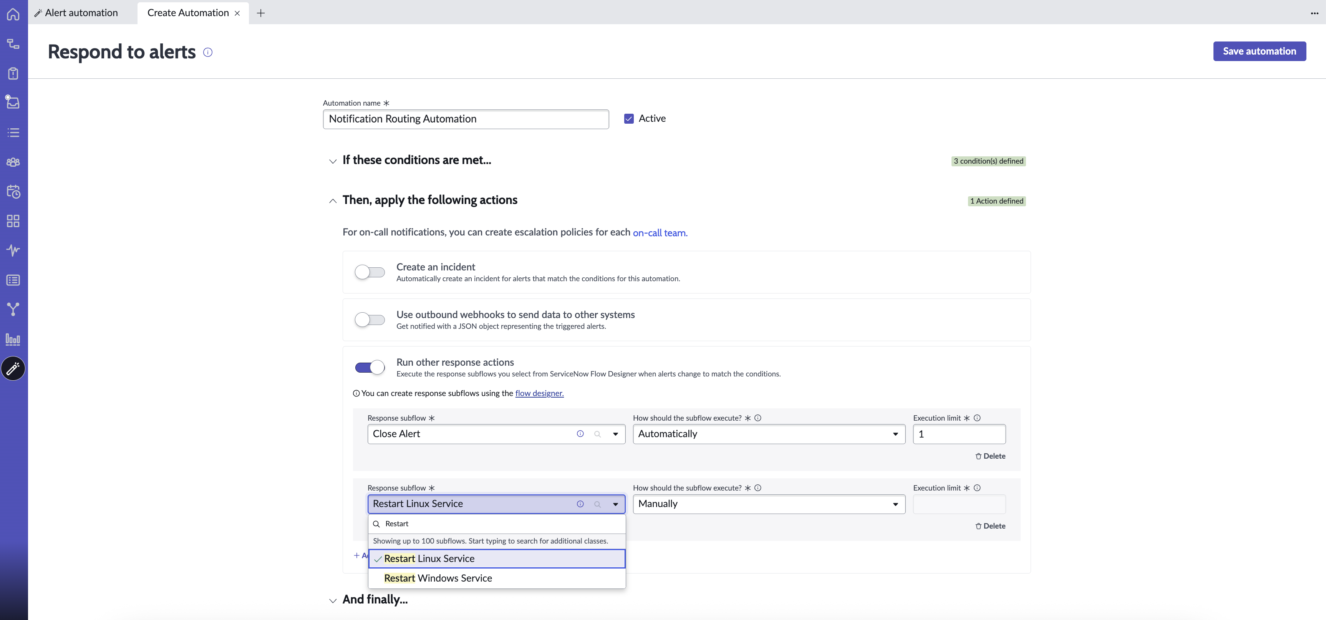Viewport: 1326px width, 620px height.
Task: Add a new tab with plus icon
Action: [260, 13]
